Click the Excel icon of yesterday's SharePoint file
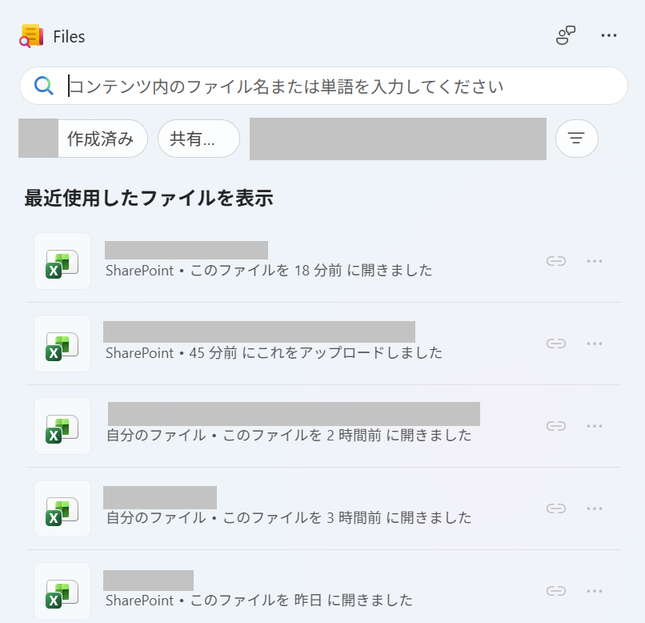Viewport: 645px width, 623px height. tap(62, 590)
